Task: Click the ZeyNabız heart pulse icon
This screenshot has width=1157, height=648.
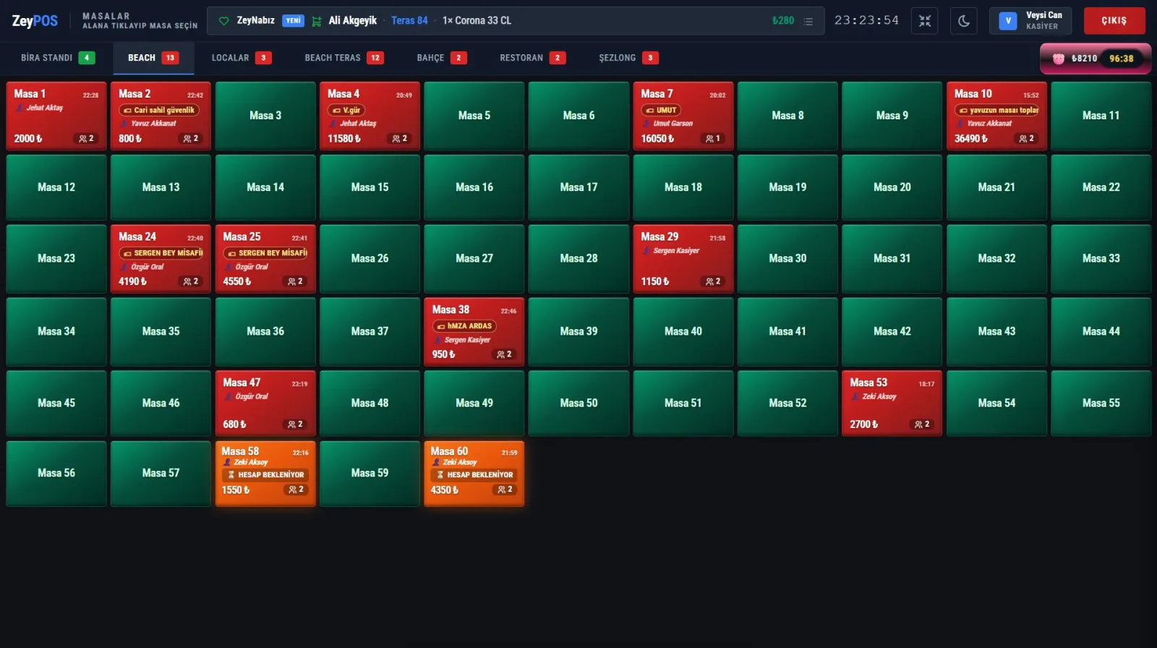Action: click(x=224, y=21)
